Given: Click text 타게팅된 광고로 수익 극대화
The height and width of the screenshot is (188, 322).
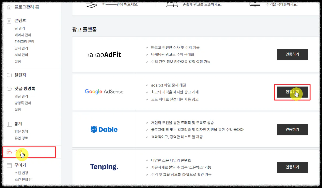Looking at the screenshot, I should coord(173,55).
